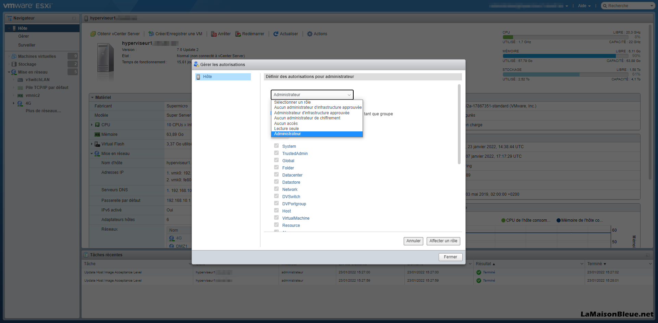This screenshot has width=658, height=323.
Task: Click the minimize icon of the Navigateur panel
Action: click(x=74, y=18)
